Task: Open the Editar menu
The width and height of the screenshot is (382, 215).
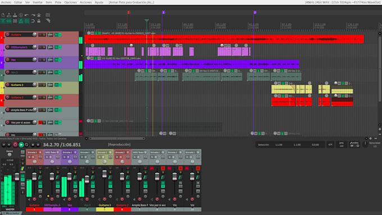Action: coord(18,2)
